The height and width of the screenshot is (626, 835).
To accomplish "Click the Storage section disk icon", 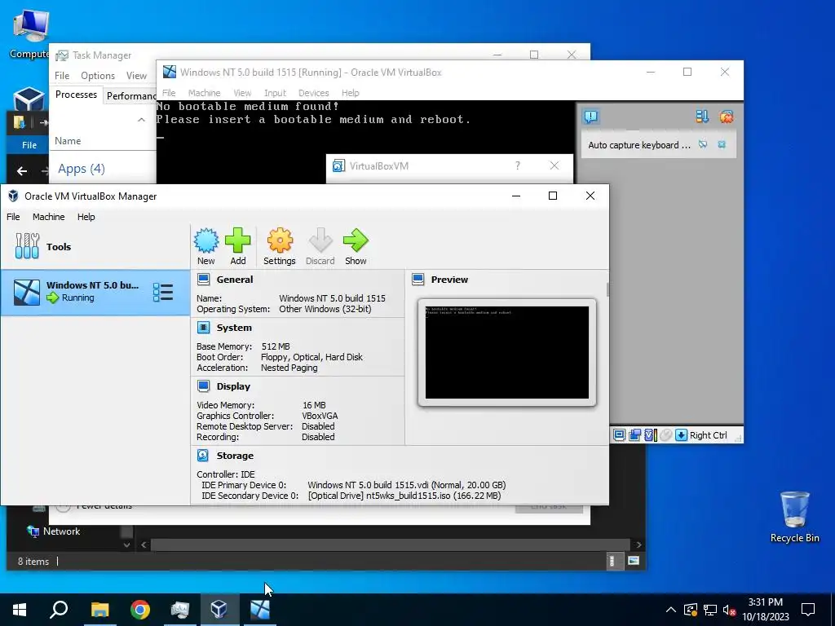I will 203,455.
